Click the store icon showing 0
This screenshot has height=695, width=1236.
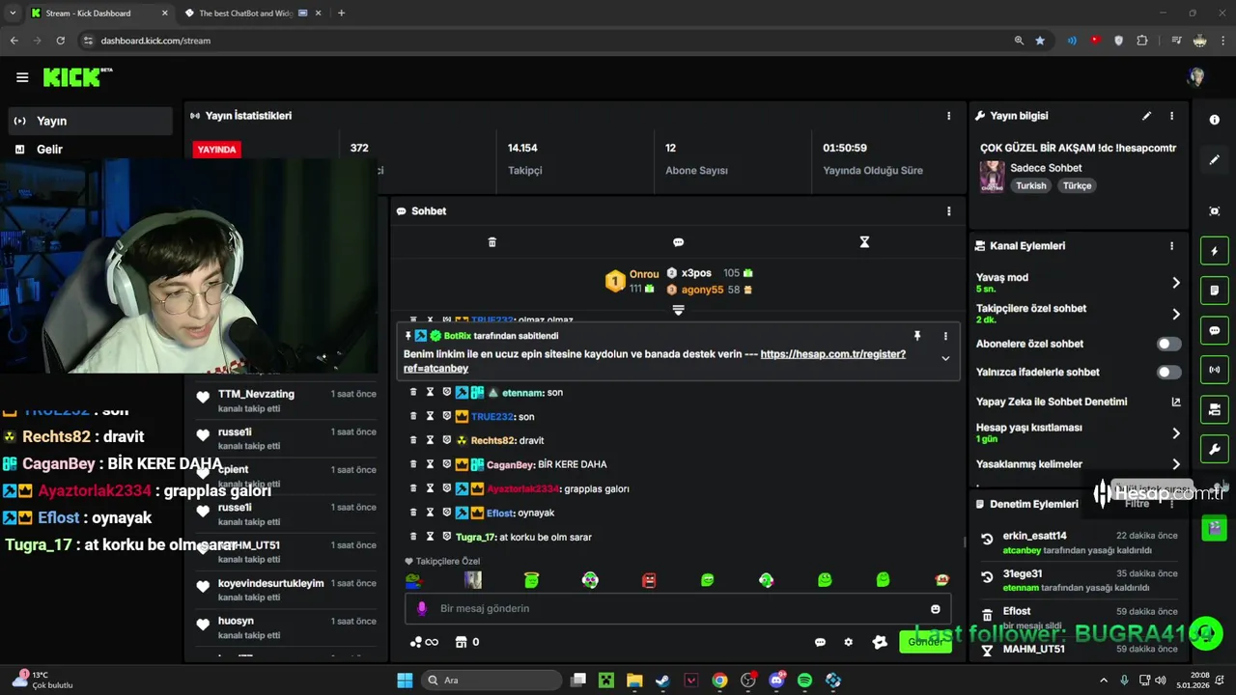tap(467, 642)
